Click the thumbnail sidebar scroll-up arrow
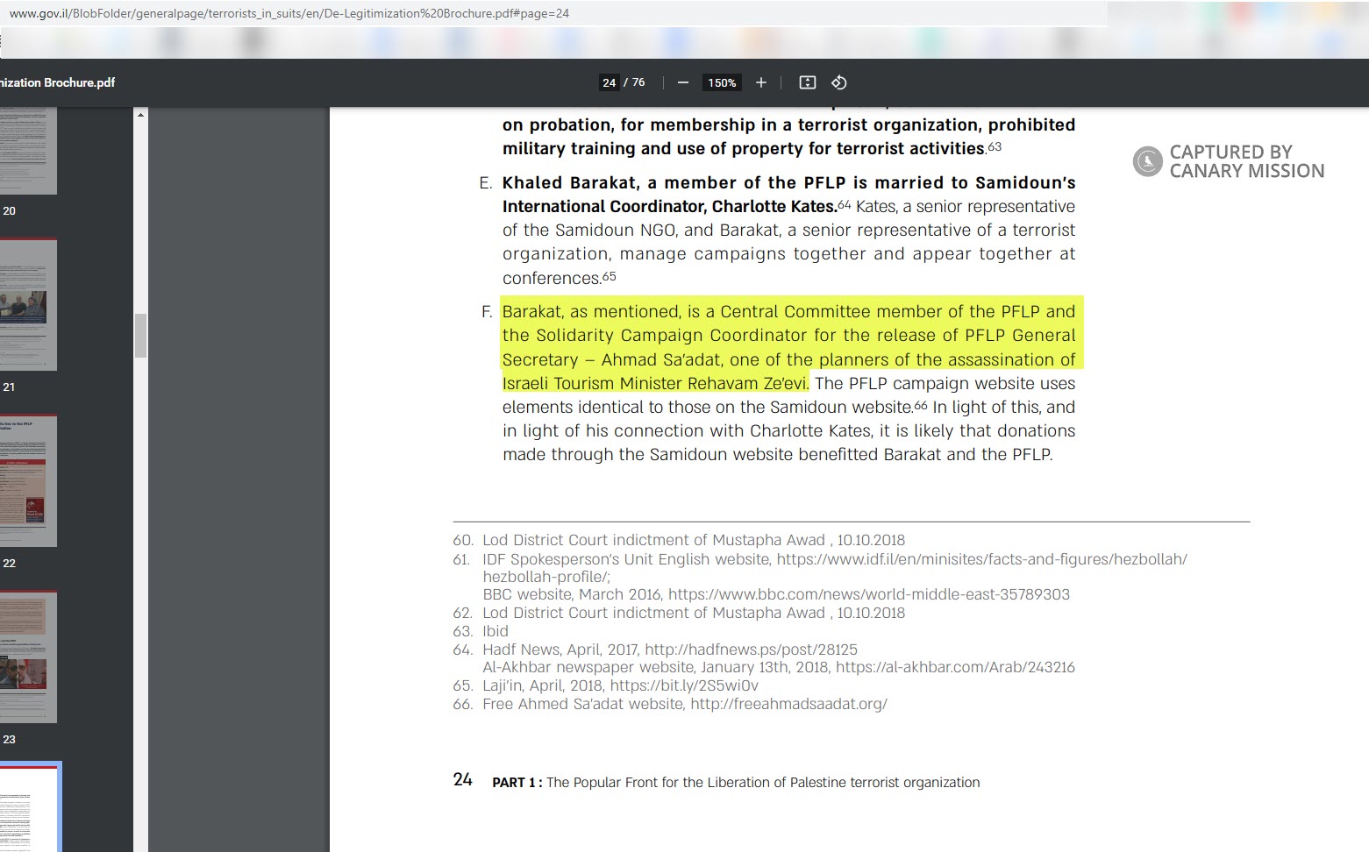1369x852 pixels. (x=140, y=115)
